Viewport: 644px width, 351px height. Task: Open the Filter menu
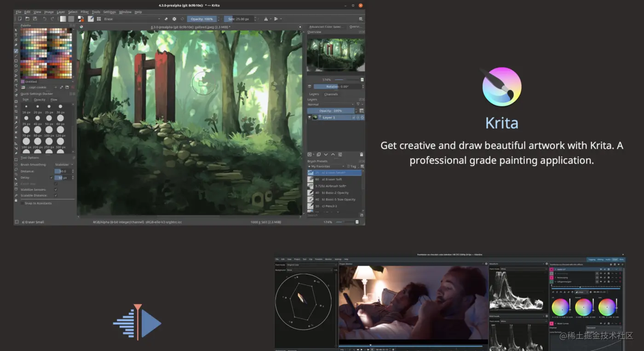(x=85, y=12)
